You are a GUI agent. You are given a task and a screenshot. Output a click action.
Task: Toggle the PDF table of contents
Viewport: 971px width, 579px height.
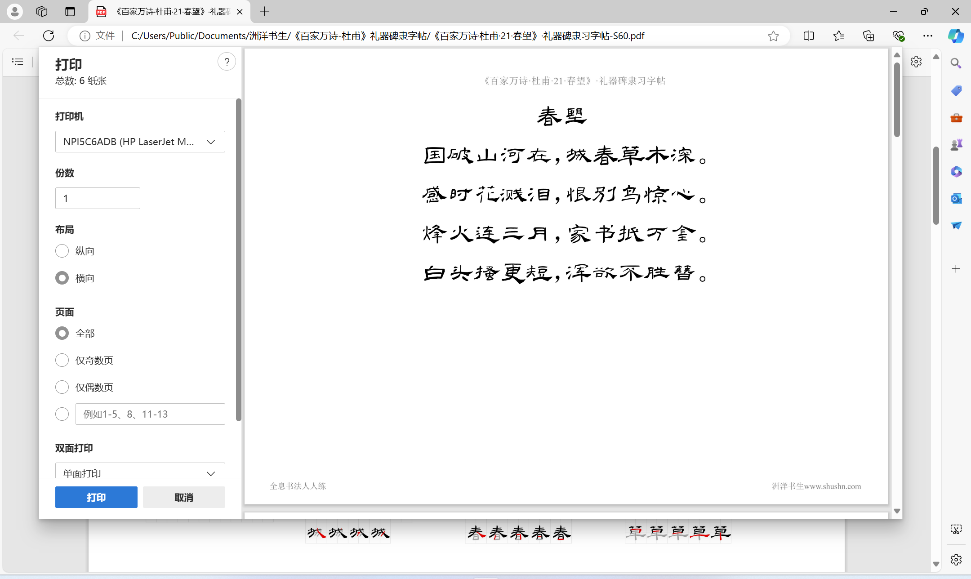[x=18, y=62]
